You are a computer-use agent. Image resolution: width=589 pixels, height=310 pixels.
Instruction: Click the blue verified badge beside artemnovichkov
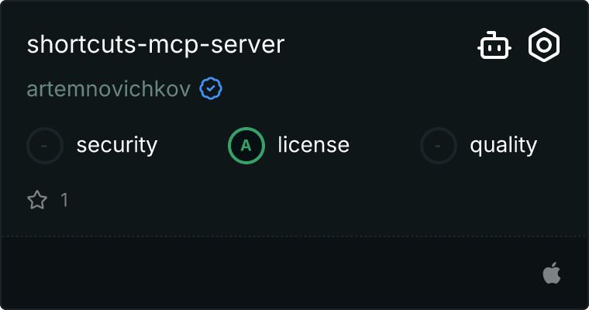[x=211, y=89]
